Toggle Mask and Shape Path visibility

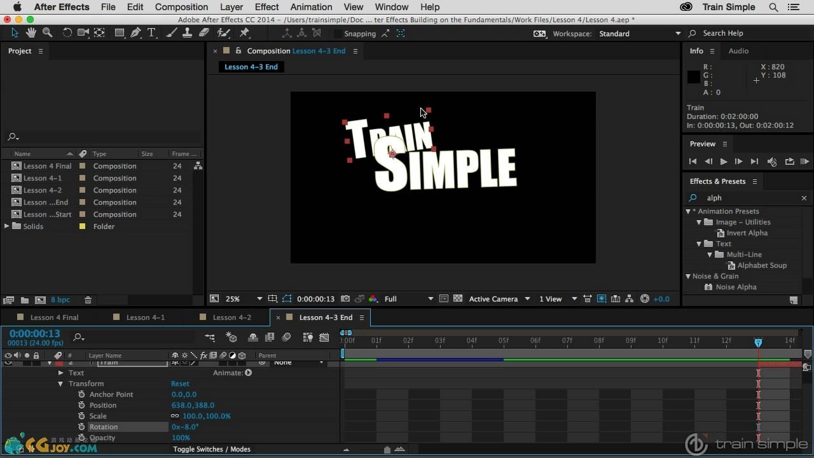tap(287, 299)
